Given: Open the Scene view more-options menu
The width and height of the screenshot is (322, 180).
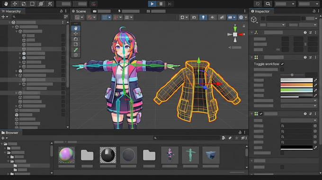Looking at the screenshot, I should pyautogui.click(x=245, y=11).
